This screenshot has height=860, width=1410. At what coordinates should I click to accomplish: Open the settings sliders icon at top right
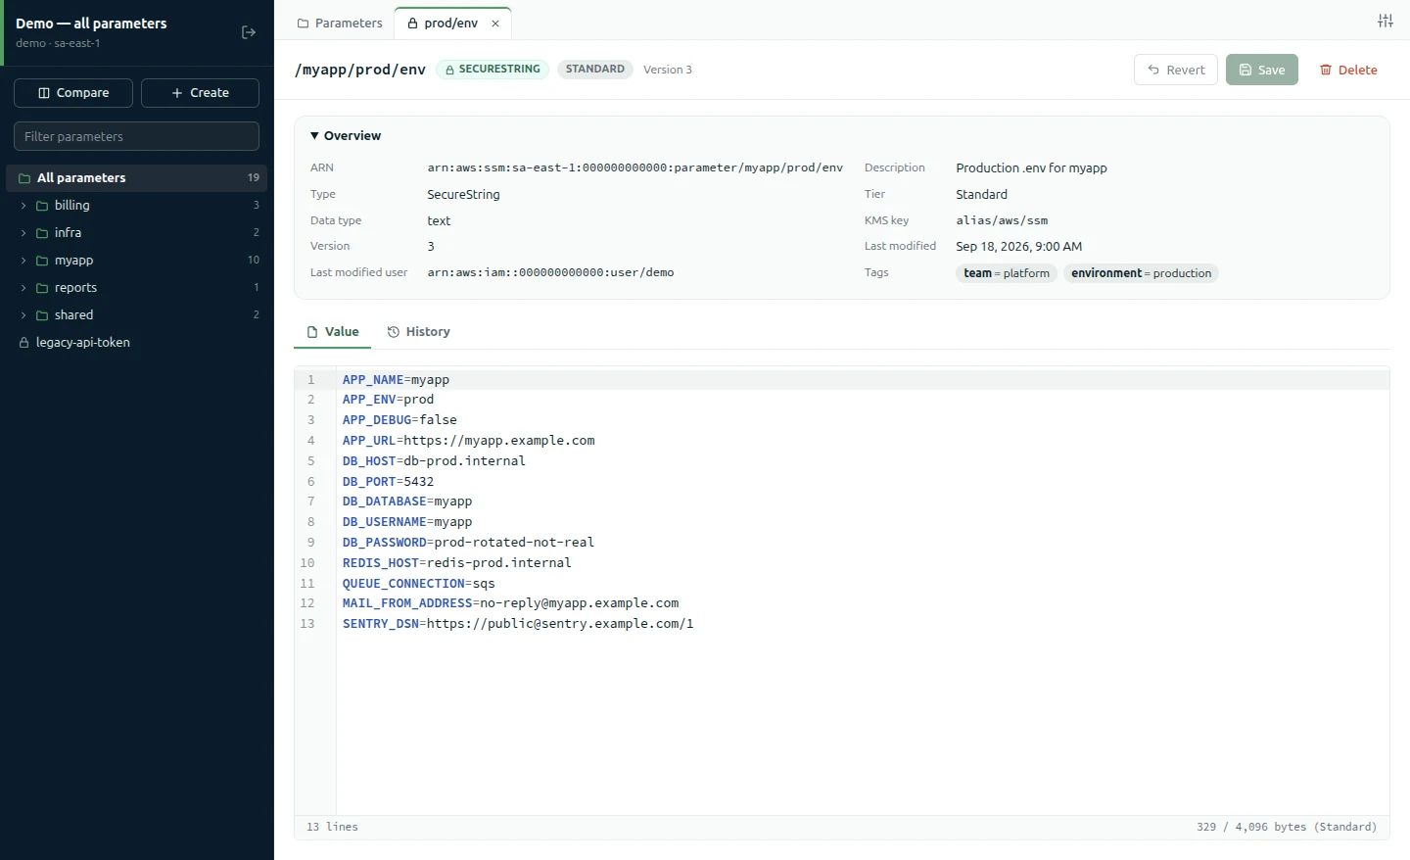(1385, 21)
